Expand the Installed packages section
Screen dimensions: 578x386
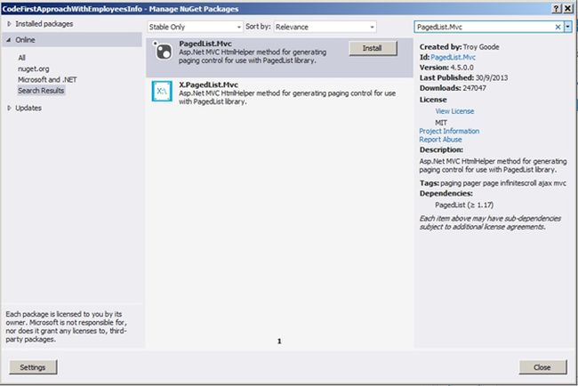click(9, 24)
